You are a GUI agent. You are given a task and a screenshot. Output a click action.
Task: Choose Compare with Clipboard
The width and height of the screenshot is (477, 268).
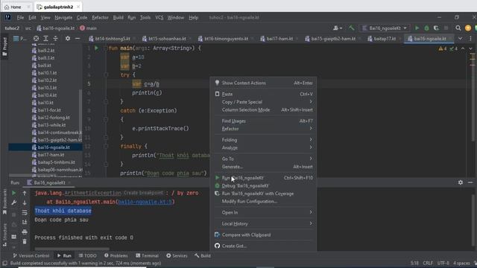[x=264, y=235]
